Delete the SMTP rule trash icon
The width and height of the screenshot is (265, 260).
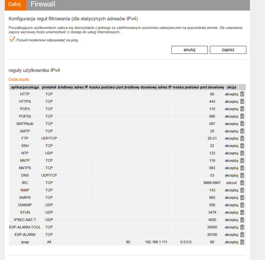[242, 131]
